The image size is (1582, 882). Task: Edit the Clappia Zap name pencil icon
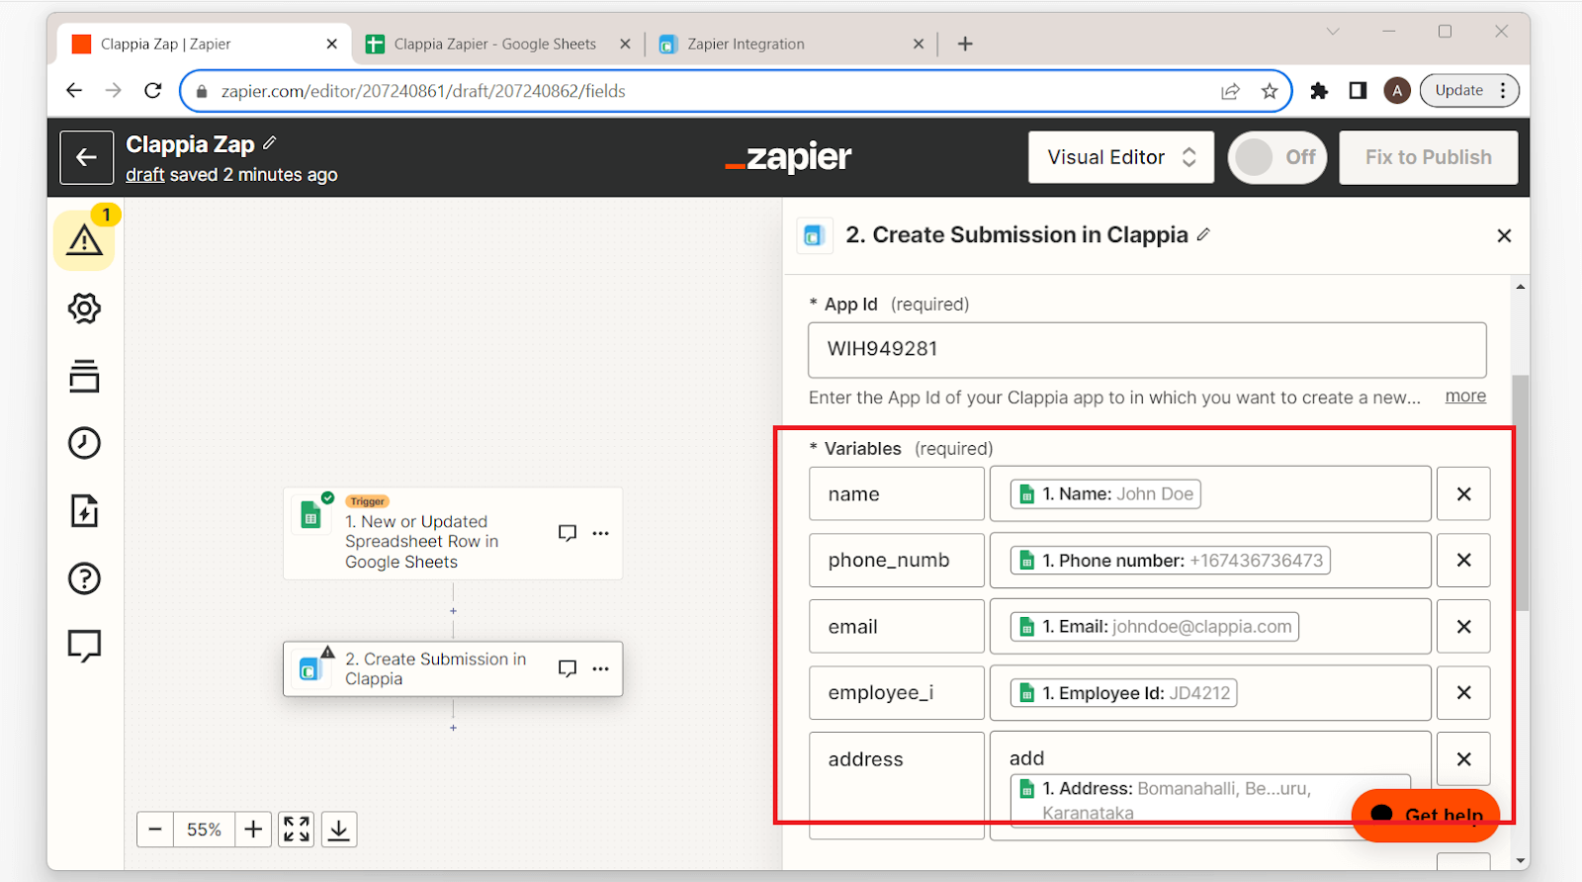click(270, 143)
